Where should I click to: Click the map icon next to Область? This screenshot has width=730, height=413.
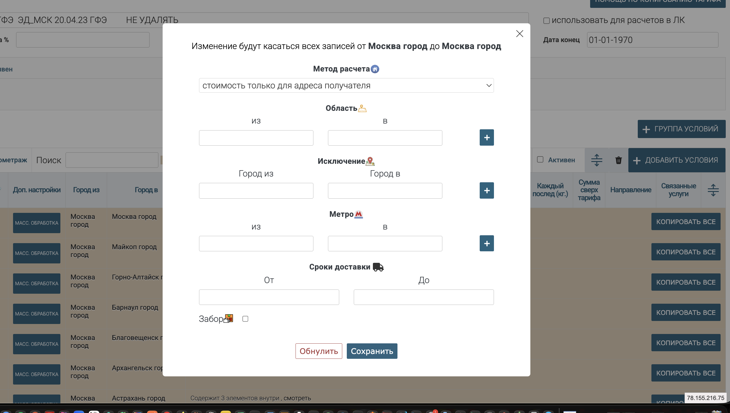point(362,108)
